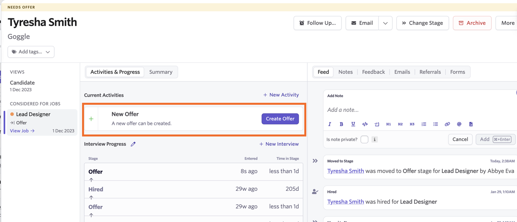Open the View Job link

tap(22, 131)
